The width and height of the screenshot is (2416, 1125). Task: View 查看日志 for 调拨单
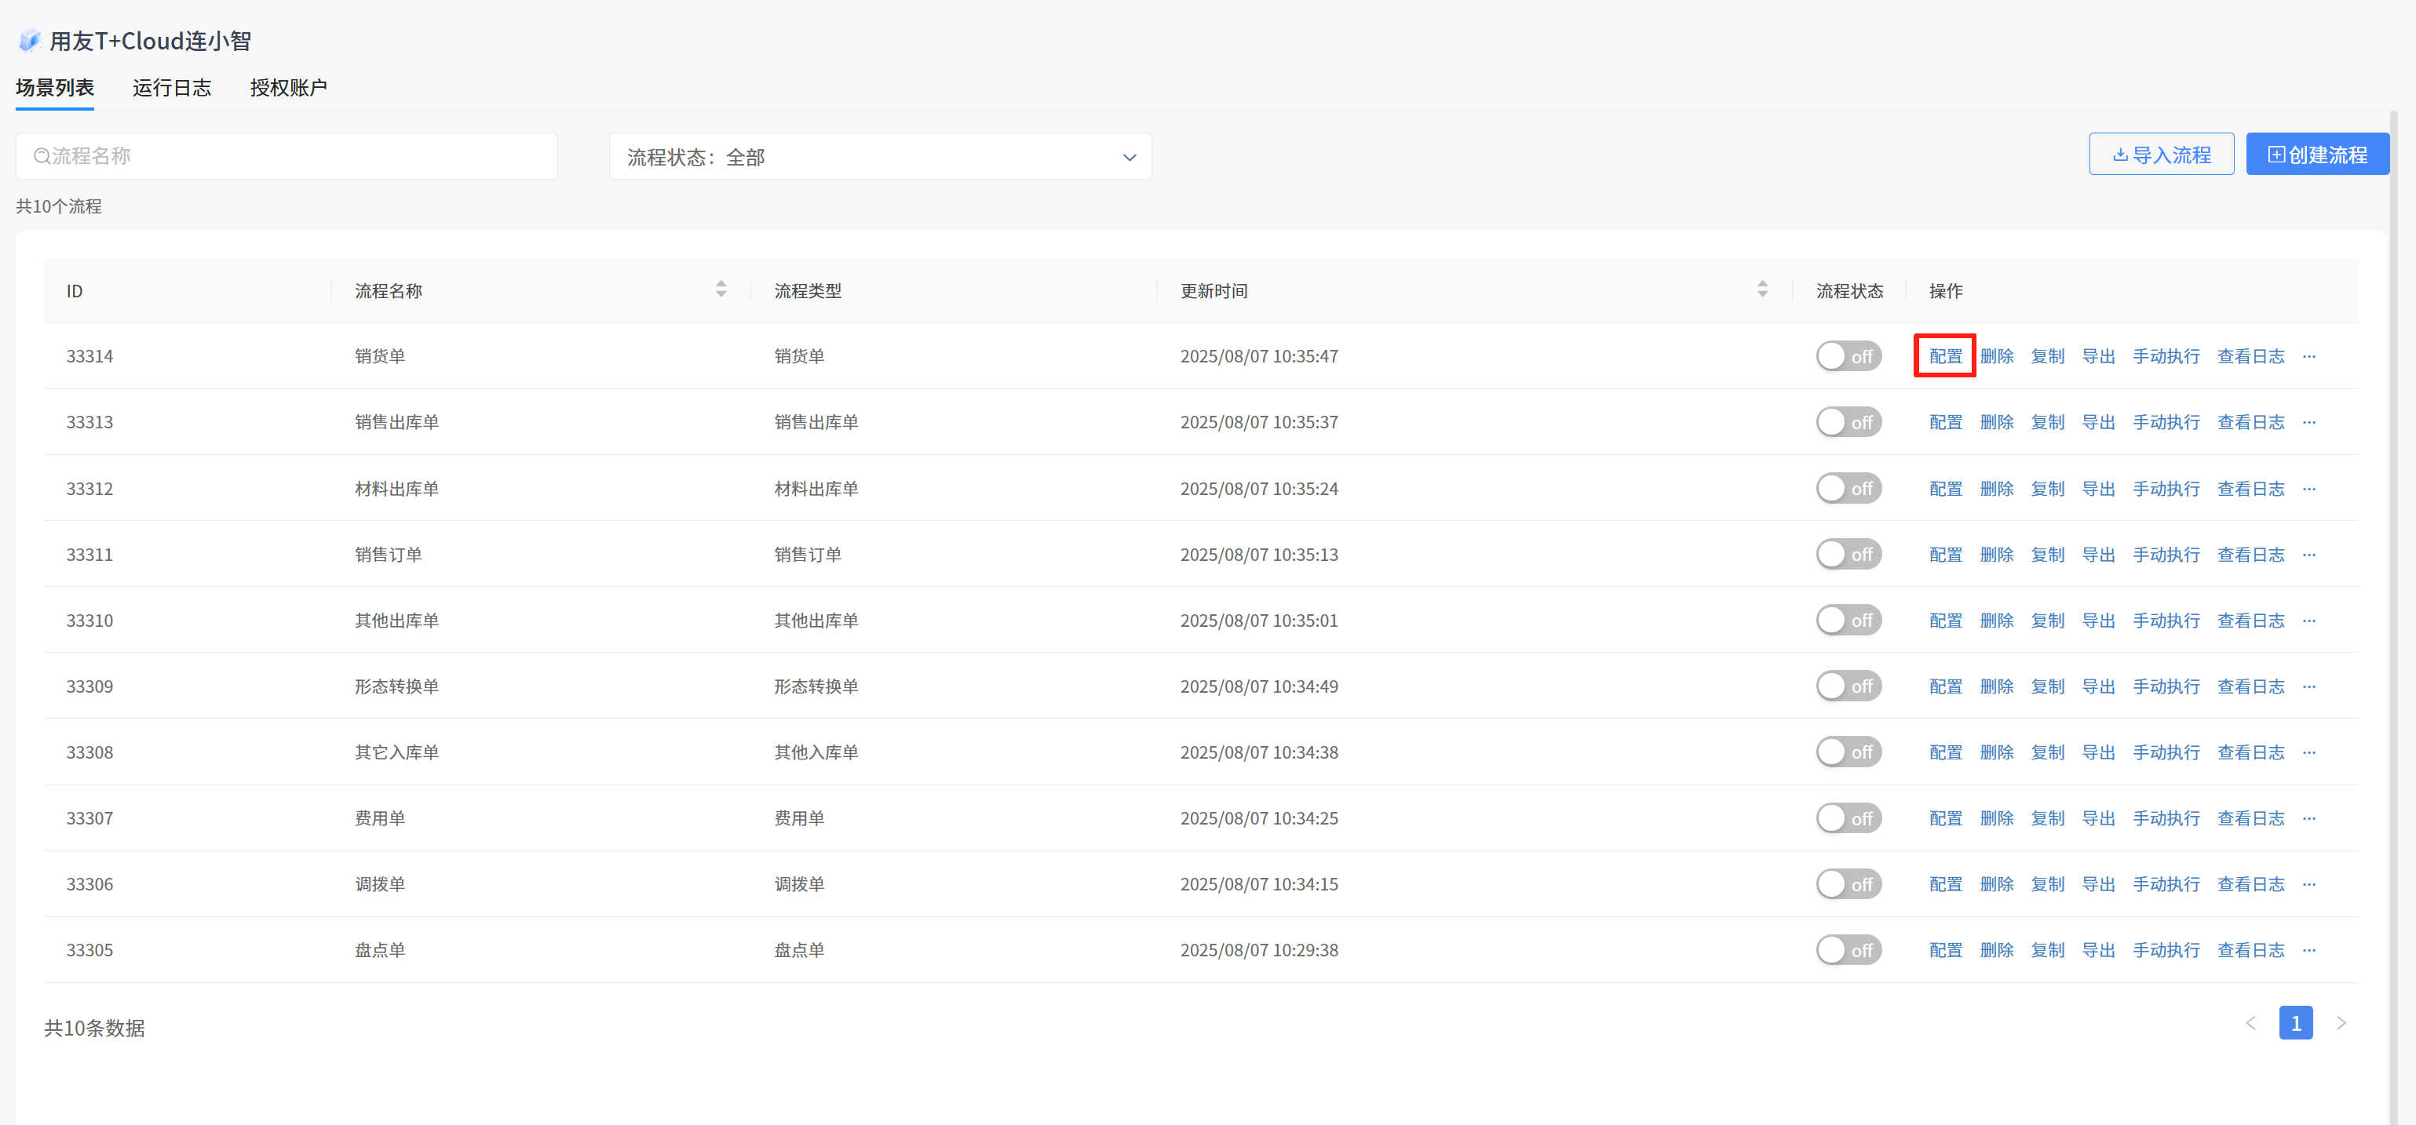(x=2250, y=884)
